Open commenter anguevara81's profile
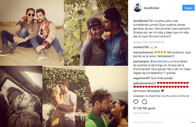The width and height of the screenshot is (196, 127). 141,78
